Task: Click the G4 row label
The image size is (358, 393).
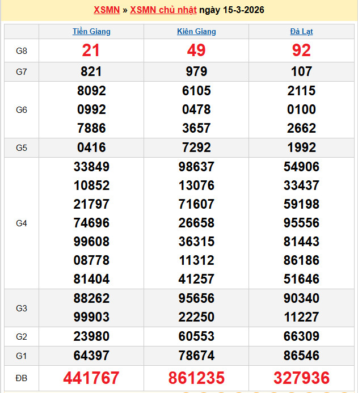Action: point(22,223)
